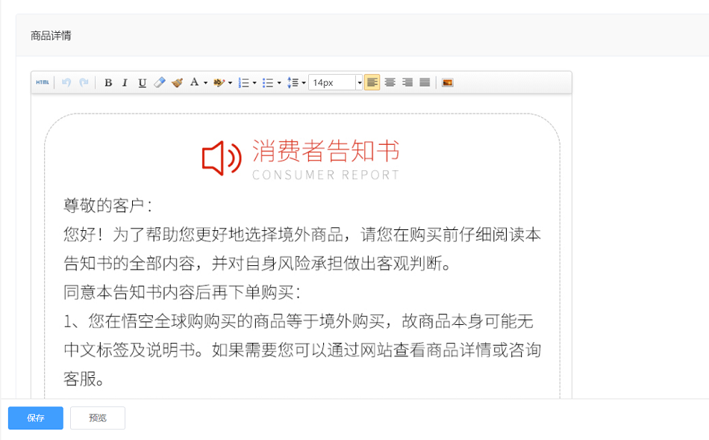
Task: Switch editor to HTML source mode
Action: pyautogui.click(x=43, y=82)
